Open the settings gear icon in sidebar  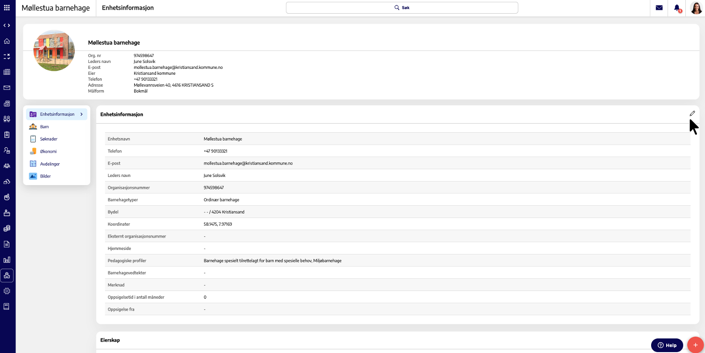7,291
